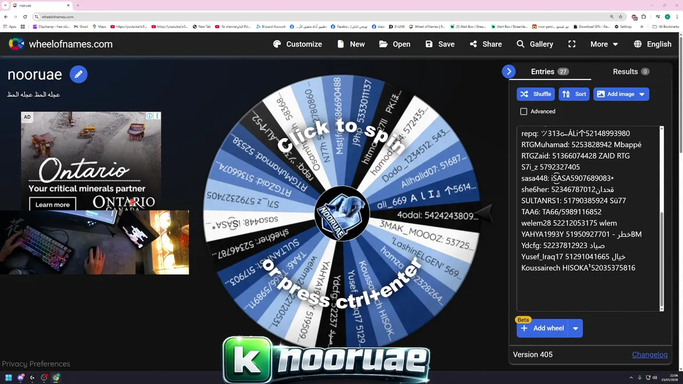Image resolution: width=683 pixels, height=384 pixels.
Task: Bookmark this page with star icon
Action: (x=620, y=17)
